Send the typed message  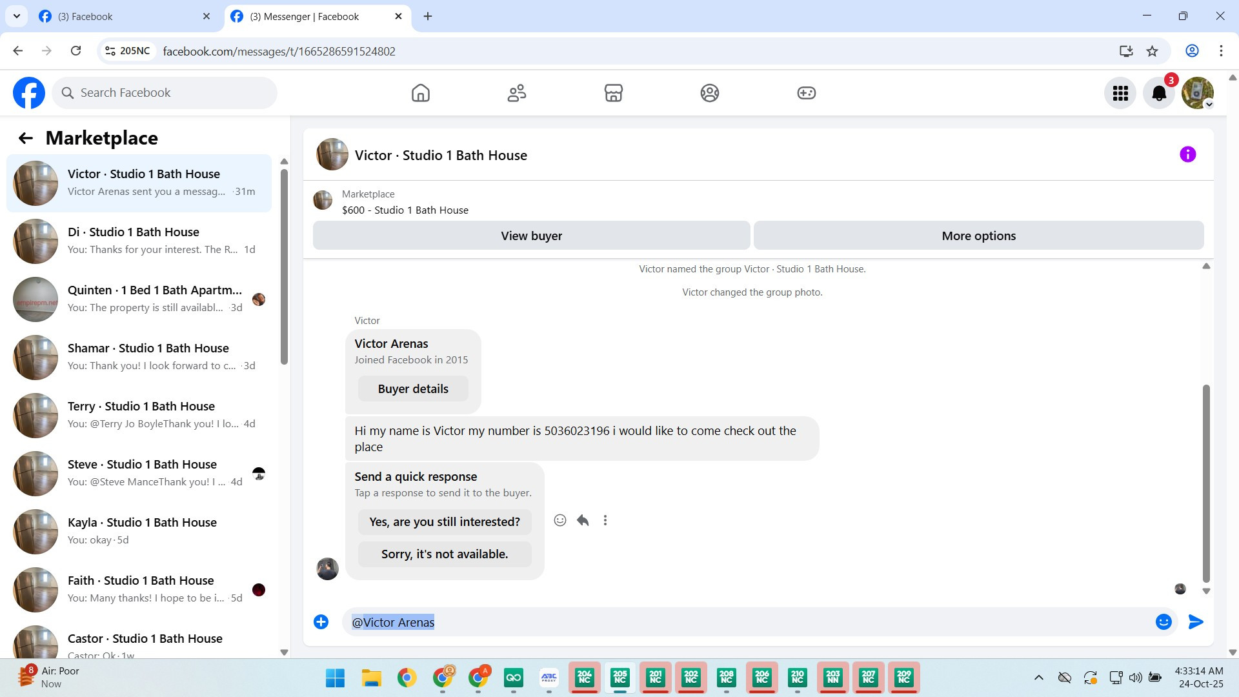click(x=1196, y=621)
